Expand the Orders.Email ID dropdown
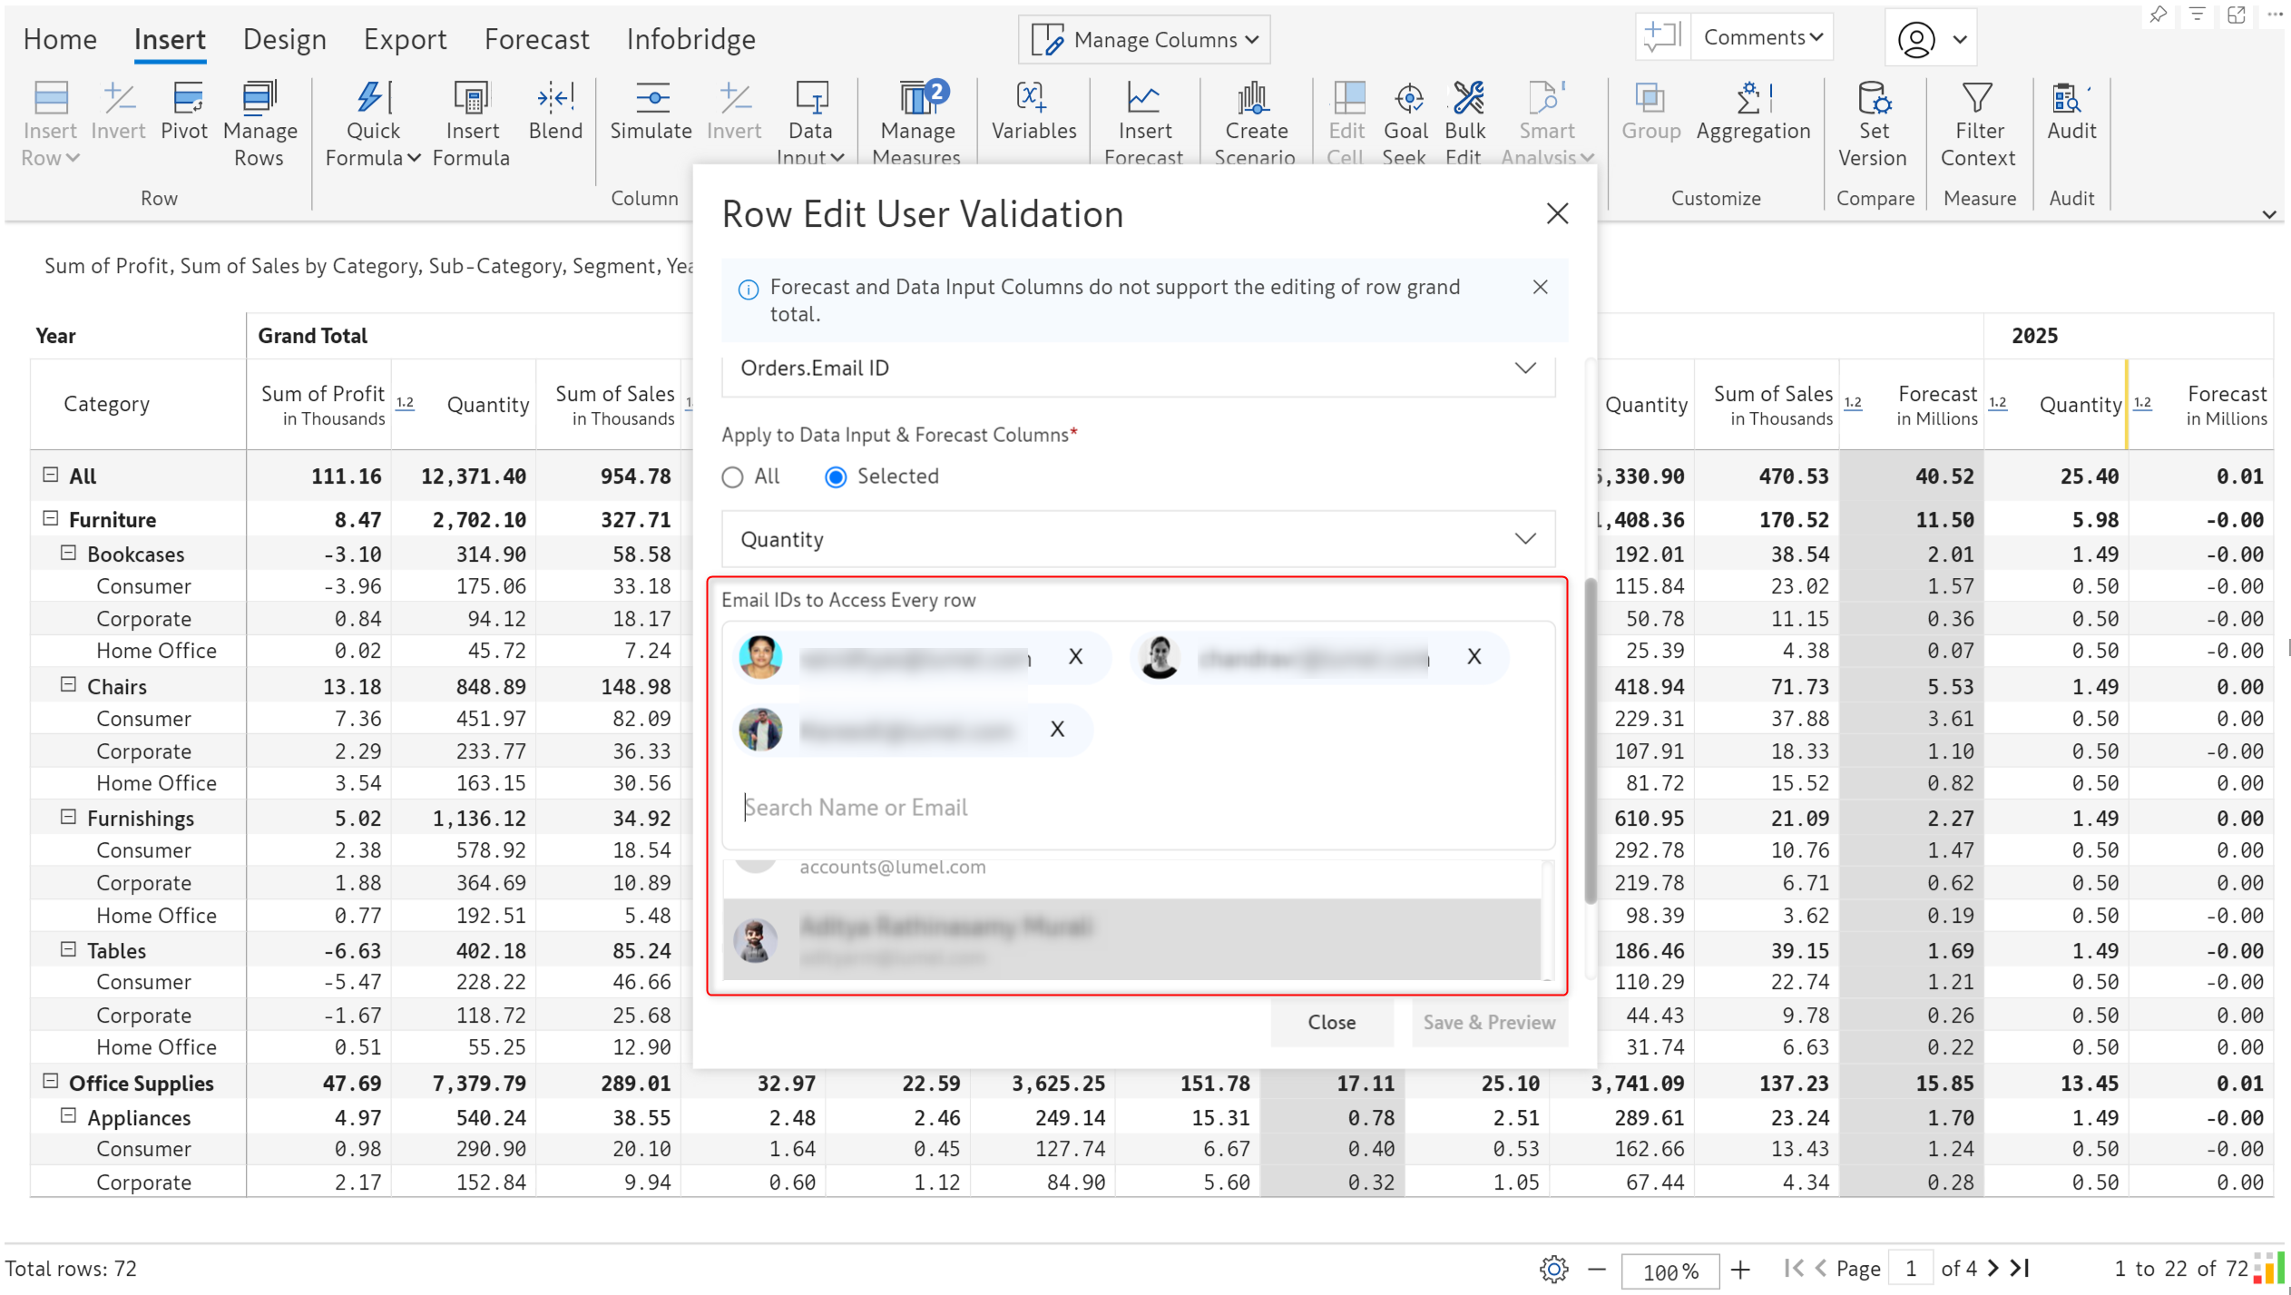The height and width of the screenshot is (1295, 2291). click(1525, 368)
